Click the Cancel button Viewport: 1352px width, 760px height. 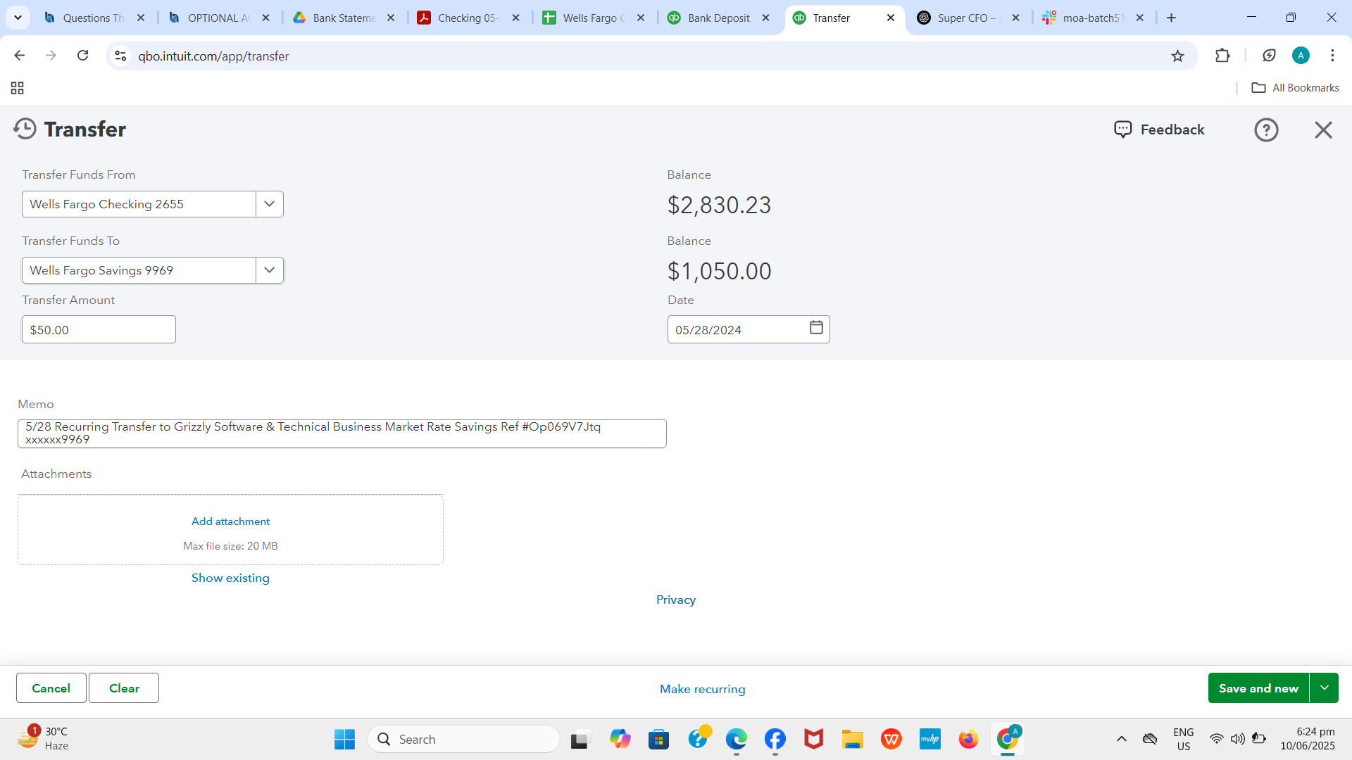pos(51,688)
